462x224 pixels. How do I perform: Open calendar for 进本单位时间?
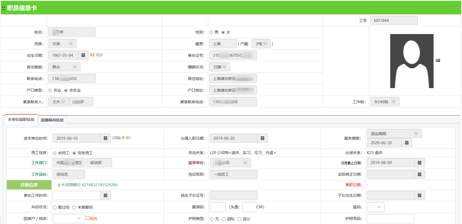[105, 138]
